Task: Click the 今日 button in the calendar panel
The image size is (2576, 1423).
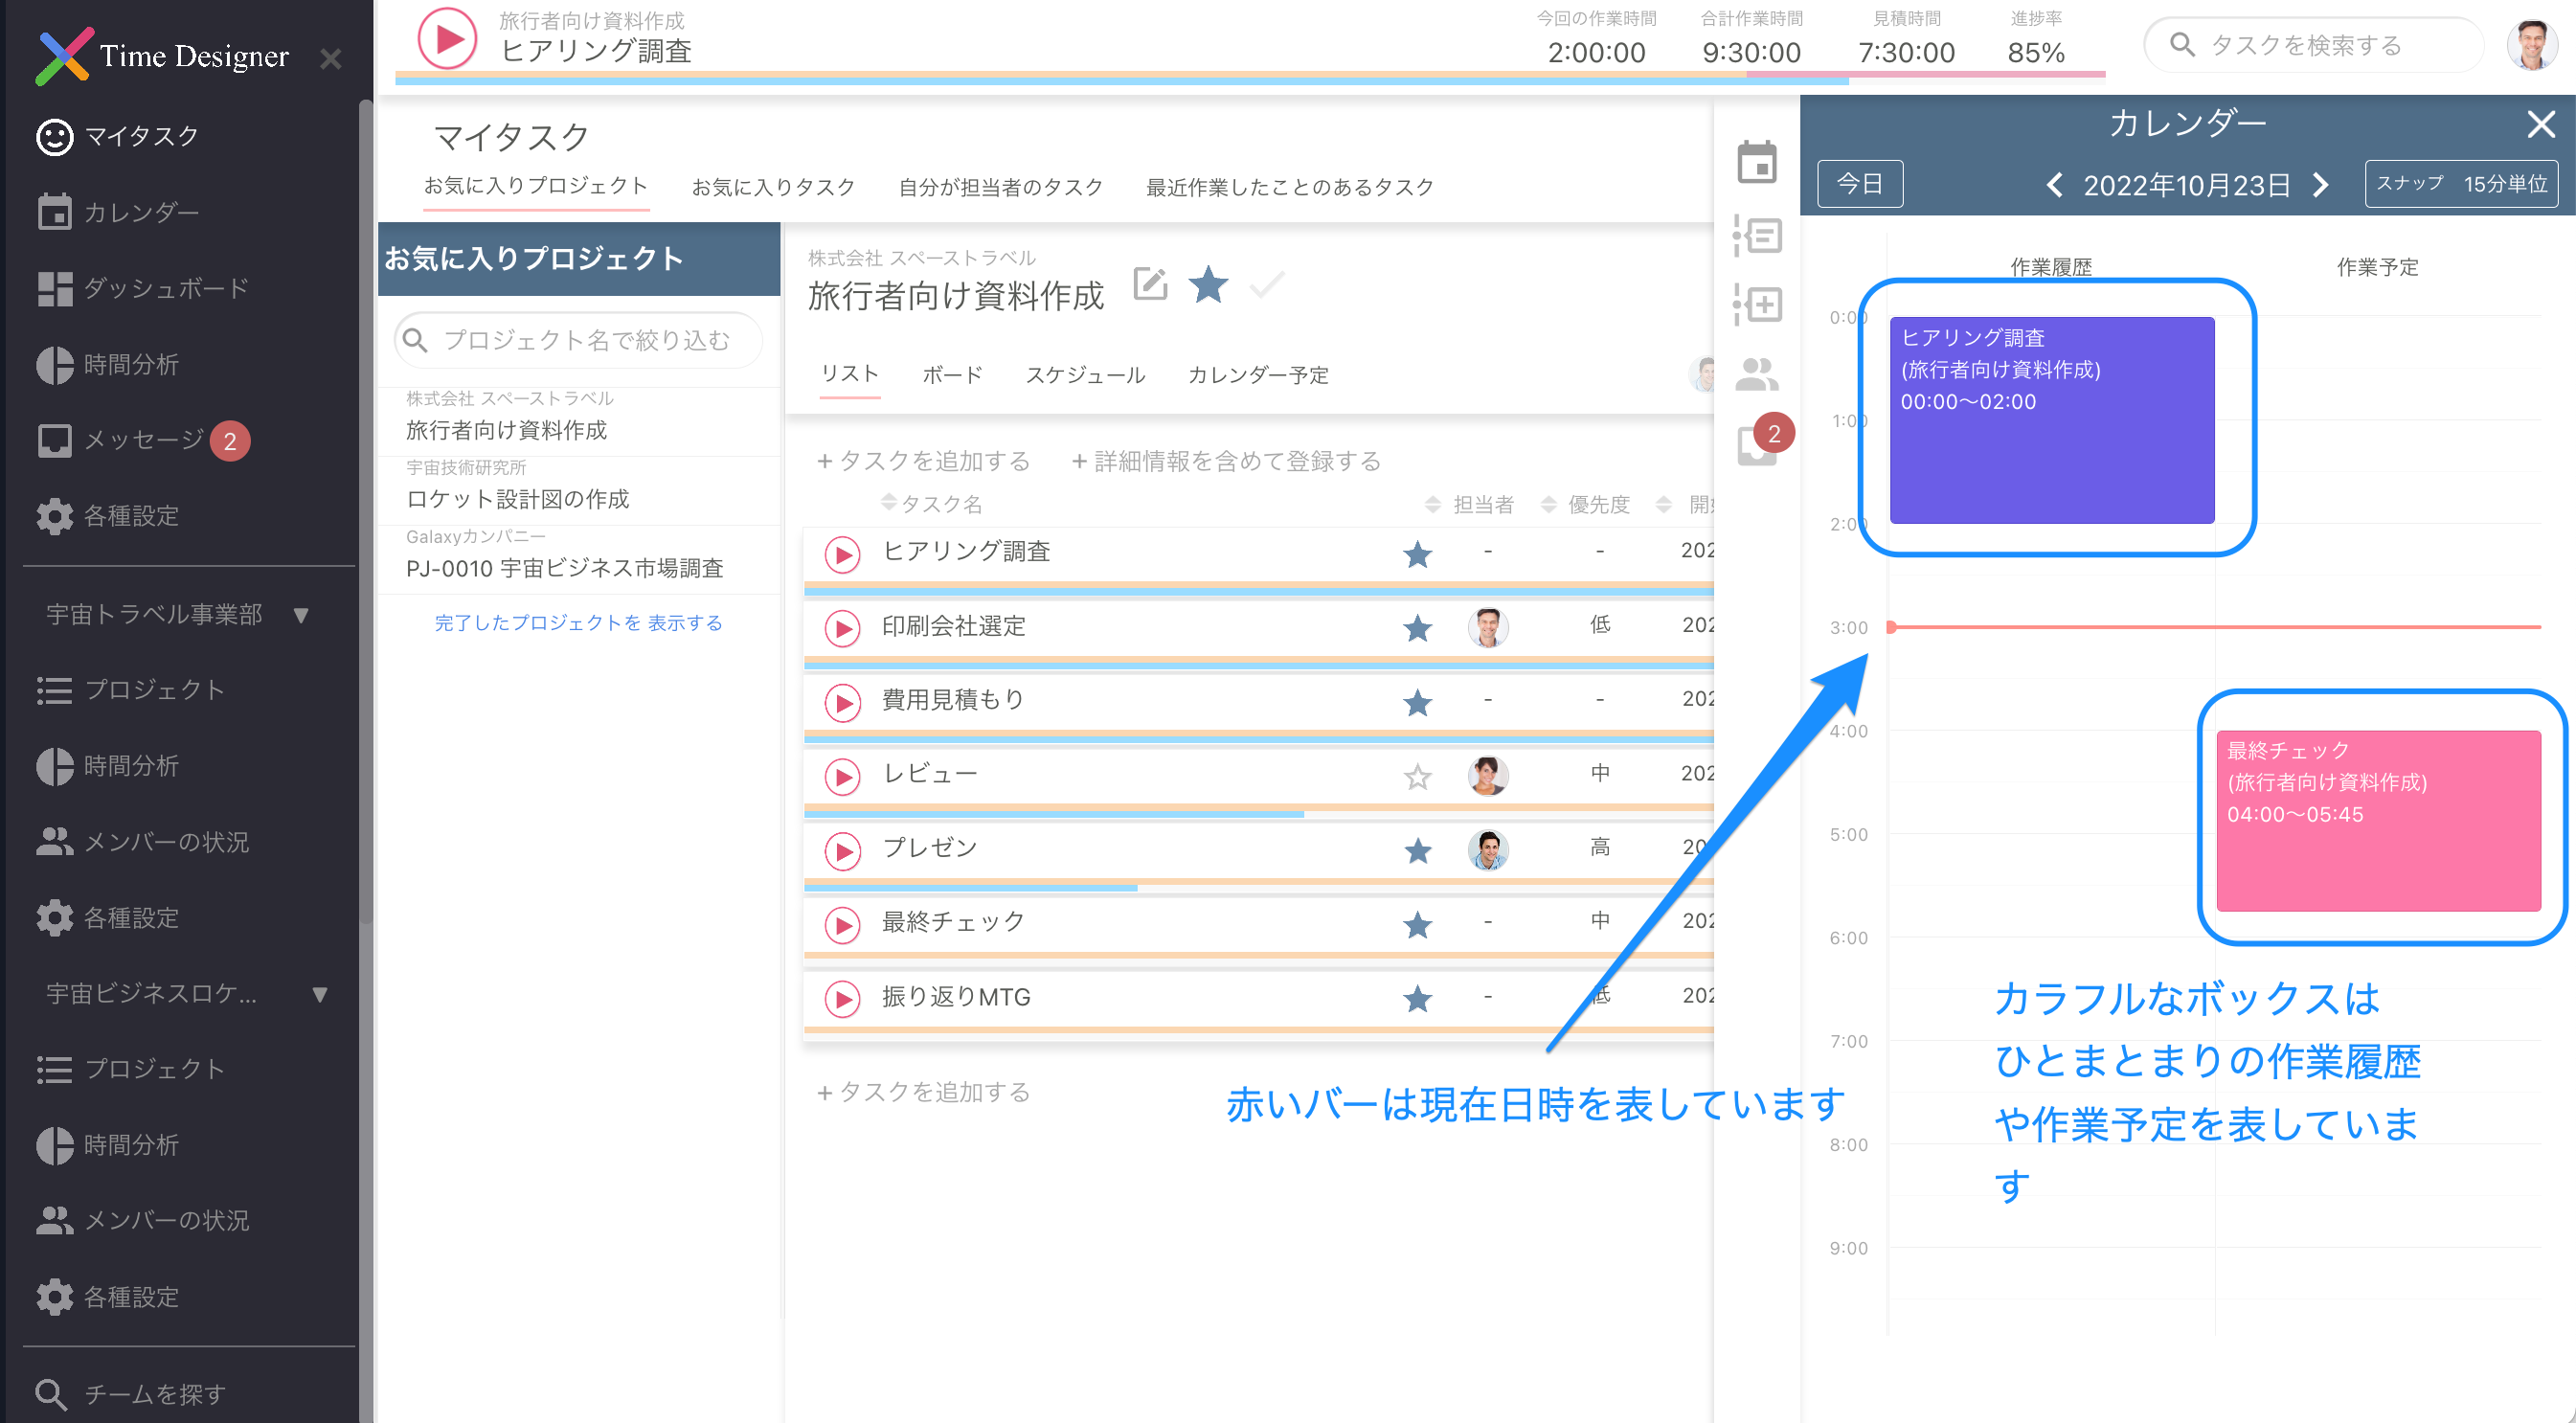Action: click(1860, 184)
